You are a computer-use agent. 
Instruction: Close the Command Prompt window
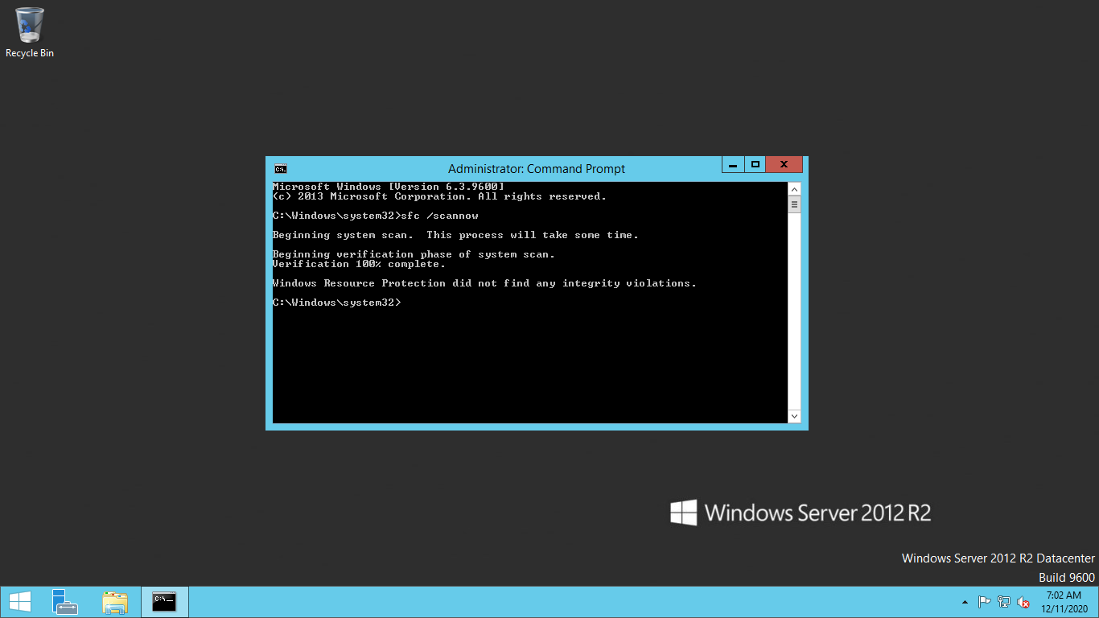(x=784, y=165)
